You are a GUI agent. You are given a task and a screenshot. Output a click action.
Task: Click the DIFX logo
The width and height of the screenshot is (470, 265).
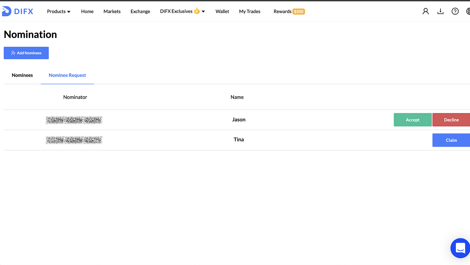17,11
